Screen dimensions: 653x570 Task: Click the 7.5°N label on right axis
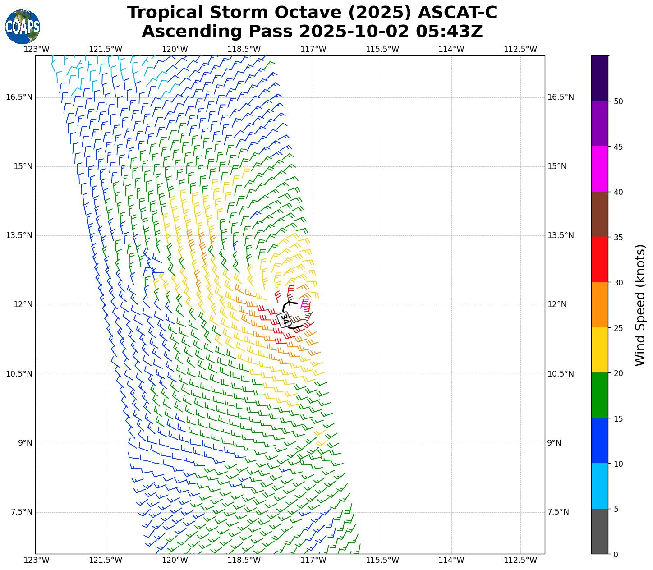point(558,512)
